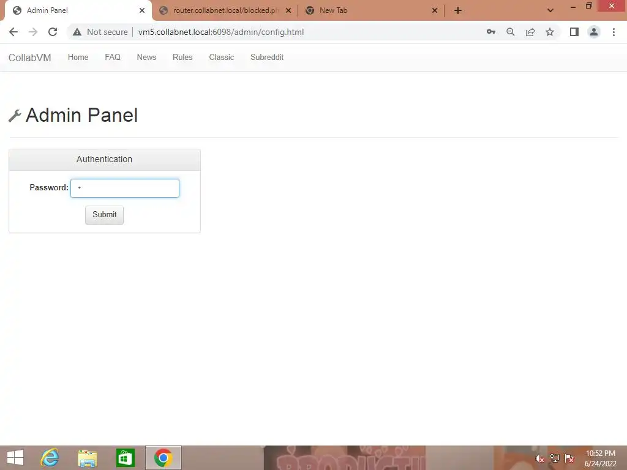This screenshot has height=470, width=627.
Task: Open the Subreddit nav link
Action: pyautogui.click(x=267, y=57)
